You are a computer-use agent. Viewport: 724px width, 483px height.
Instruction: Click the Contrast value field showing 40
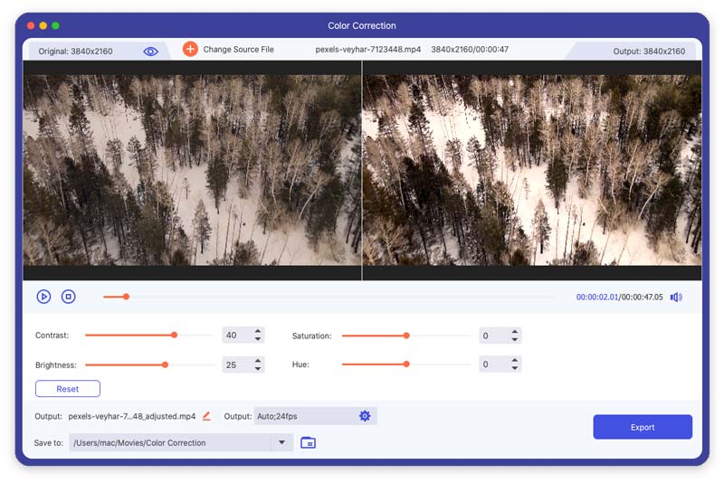coord(237,336)
